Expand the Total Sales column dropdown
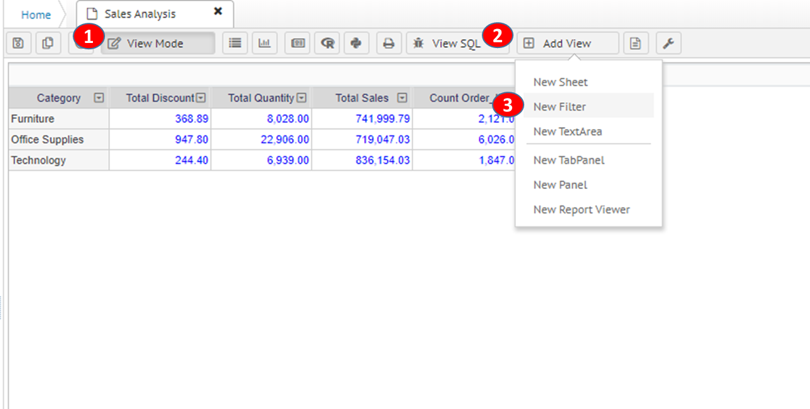 402,98
